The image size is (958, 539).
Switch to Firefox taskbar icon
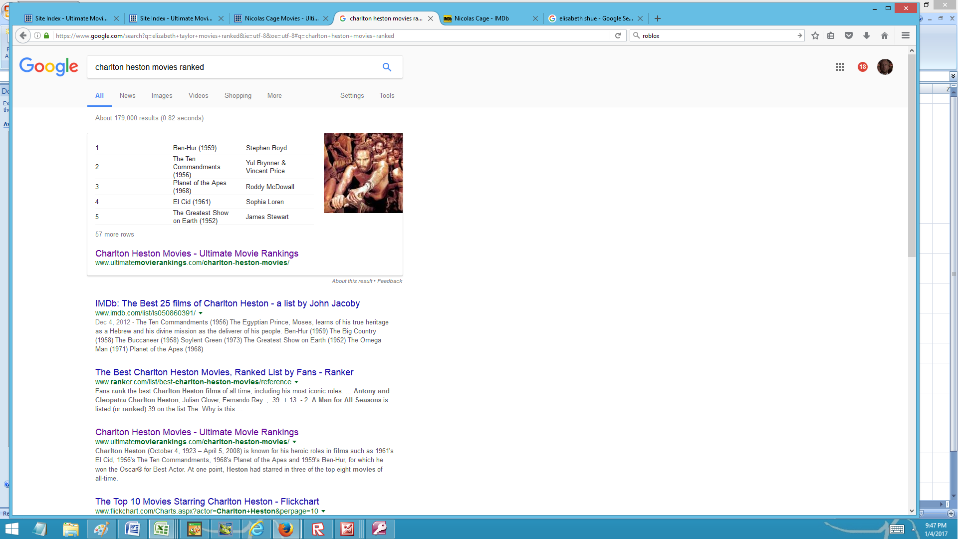286,529
